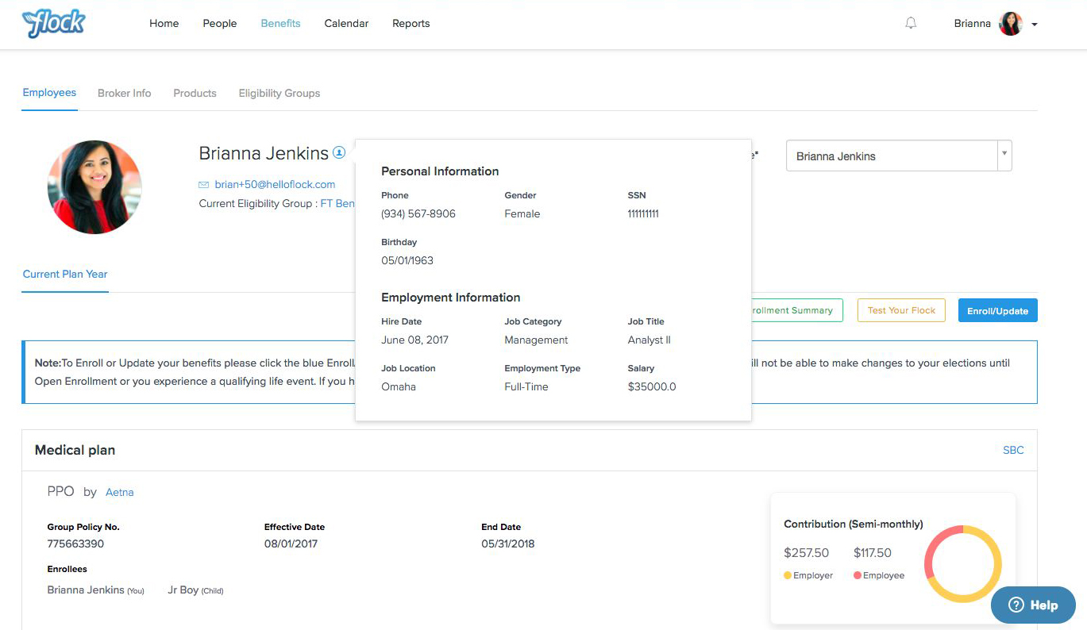Click the Job Category value Management

click(x=536, y=340)
